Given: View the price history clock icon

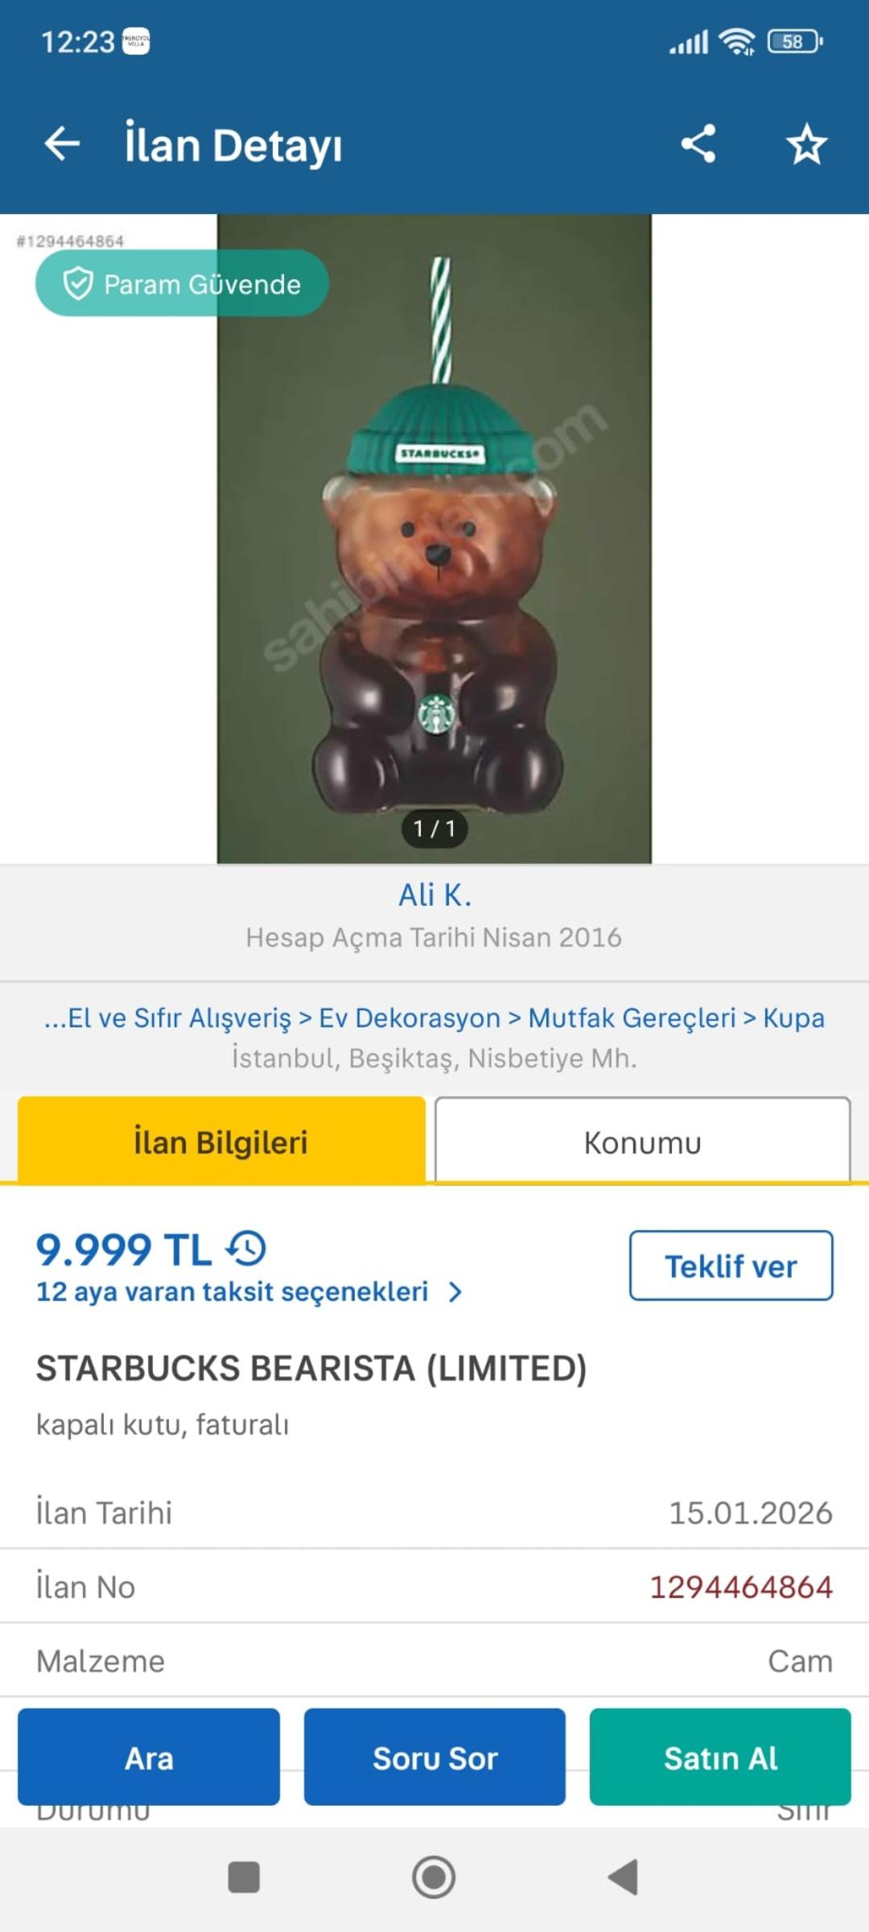Looking at the screenshot, I should click(x=246, y=1248).
